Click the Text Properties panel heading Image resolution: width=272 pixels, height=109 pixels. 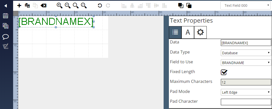(191, 21)
